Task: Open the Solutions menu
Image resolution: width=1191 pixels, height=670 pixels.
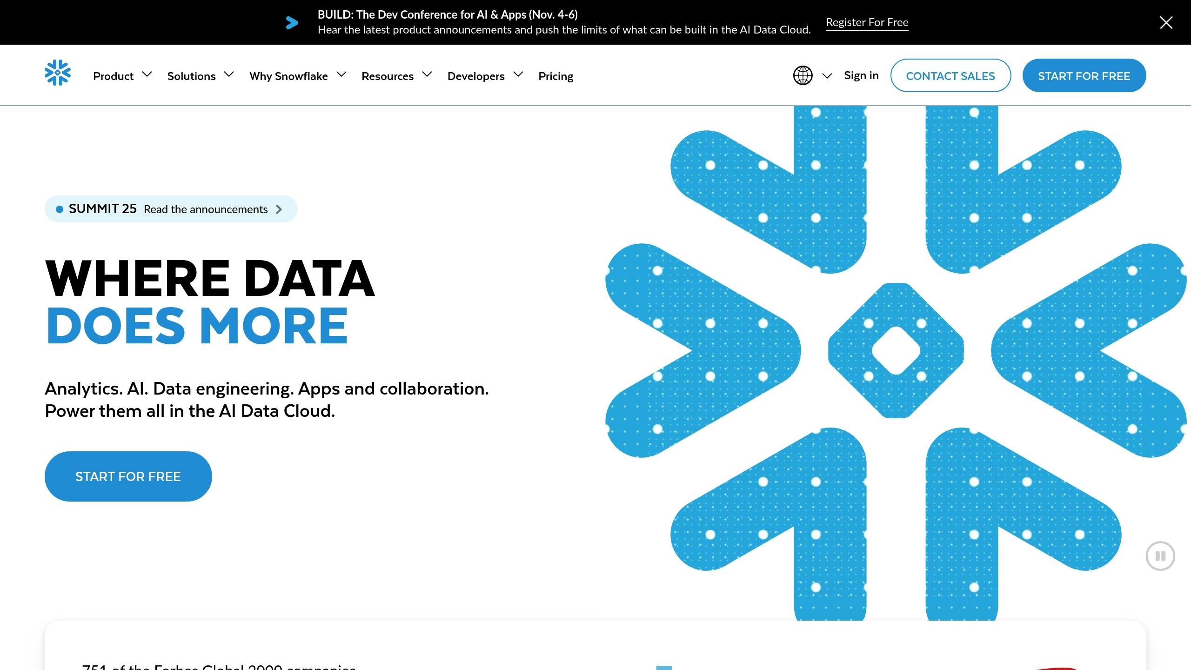Action: pos(191,76)
